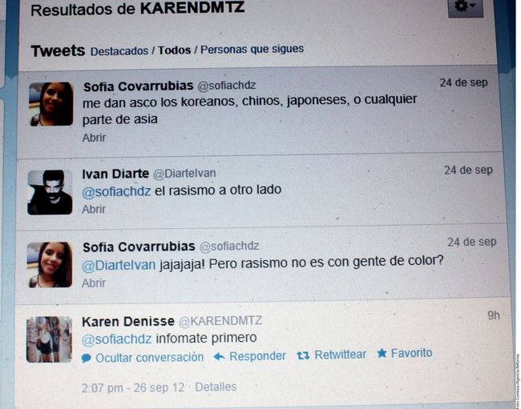The height and width of the screenshot is (409, 521).
Task: Open Sofia Covarrubias avatar on first tweet
Action: [50, 104]
